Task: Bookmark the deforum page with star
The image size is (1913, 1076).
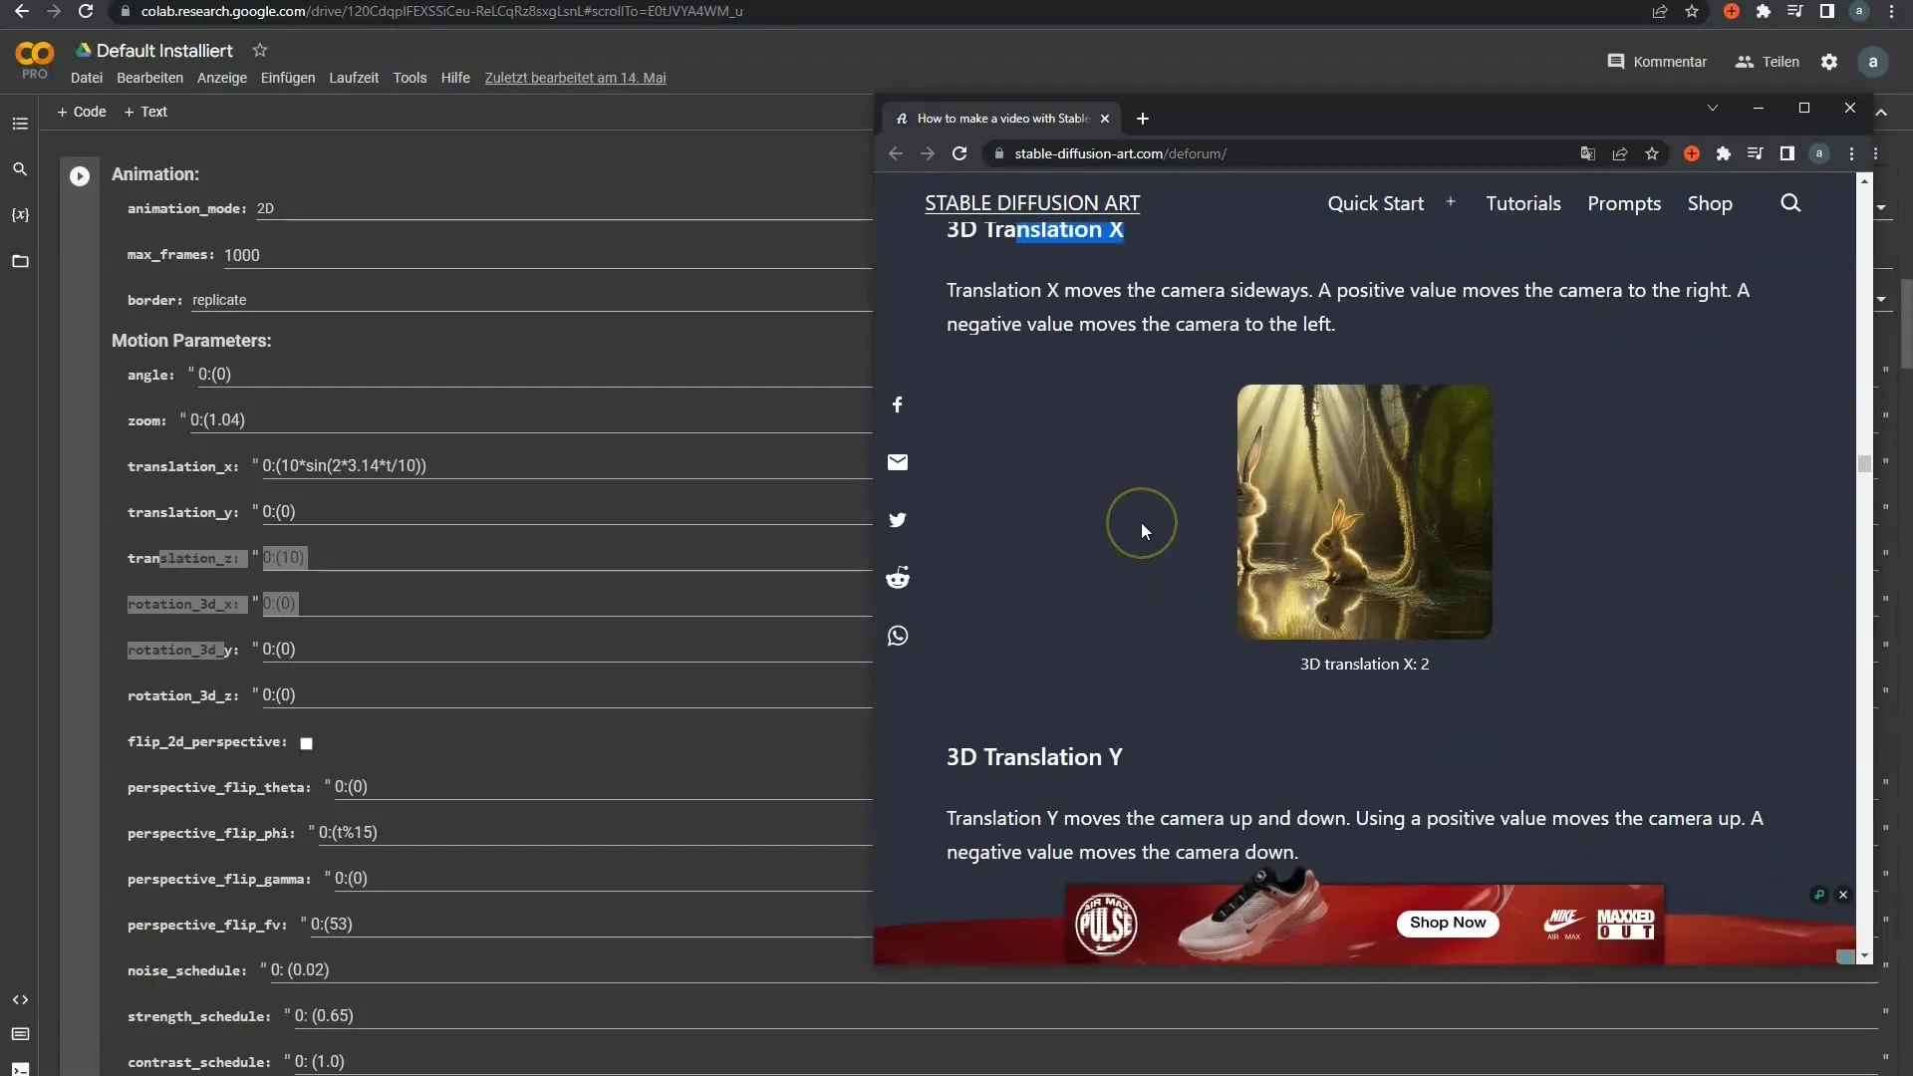Action: coord(1652,153)
